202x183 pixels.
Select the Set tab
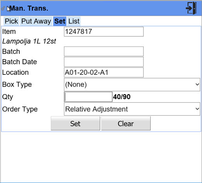coord(60,21)
